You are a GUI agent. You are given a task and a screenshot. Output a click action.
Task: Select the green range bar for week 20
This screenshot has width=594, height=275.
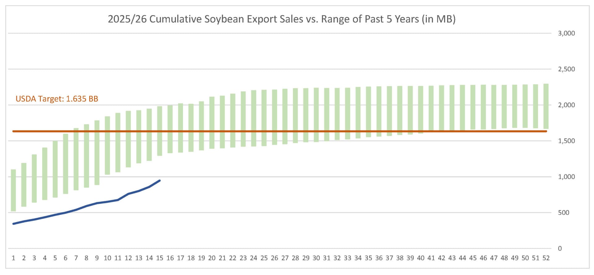click(212, 123)
